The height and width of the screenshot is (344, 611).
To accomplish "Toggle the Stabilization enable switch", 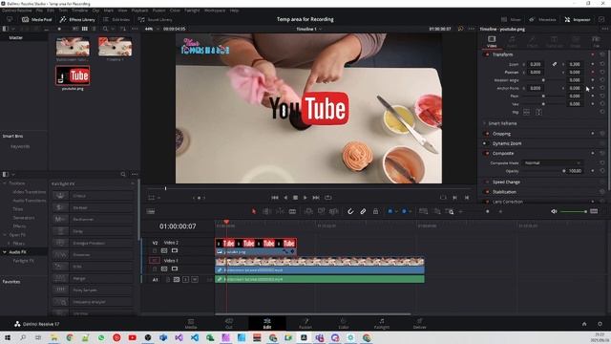I will 487,192.
